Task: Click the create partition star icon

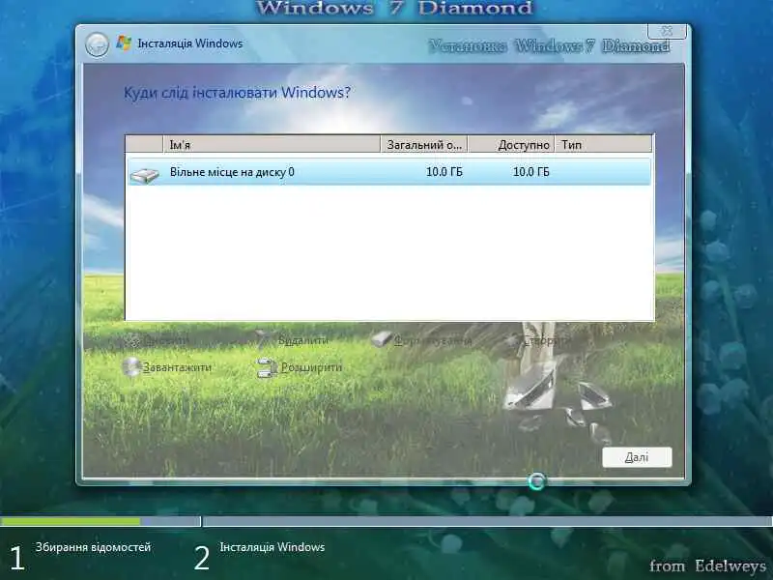Action: coord(514,340)
